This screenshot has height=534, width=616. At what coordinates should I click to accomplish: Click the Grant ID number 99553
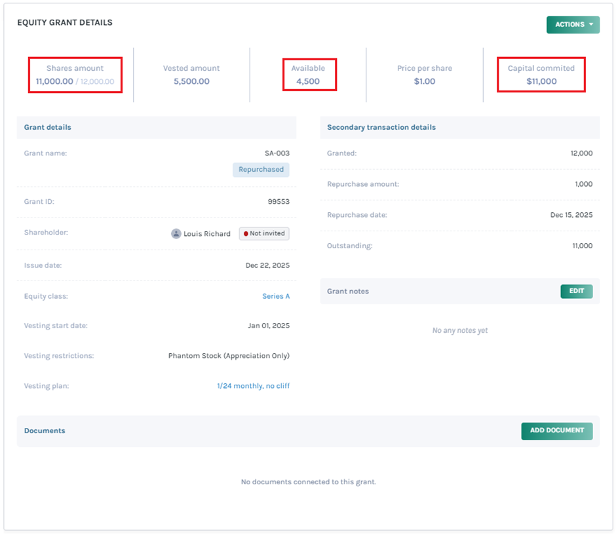279,202
